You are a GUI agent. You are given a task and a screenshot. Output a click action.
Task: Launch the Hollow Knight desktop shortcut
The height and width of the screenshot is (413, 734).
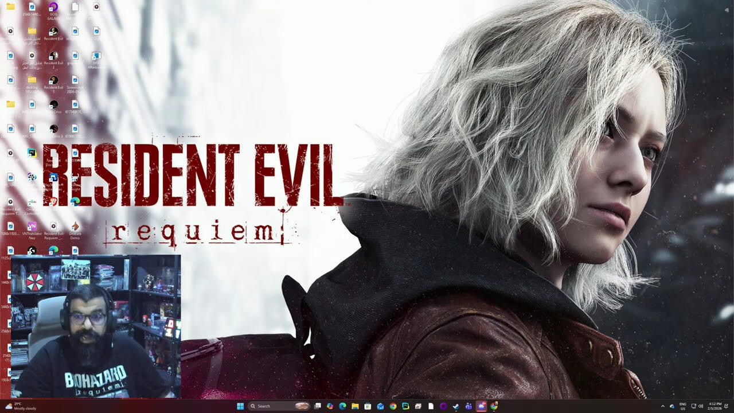click(75, 181)
